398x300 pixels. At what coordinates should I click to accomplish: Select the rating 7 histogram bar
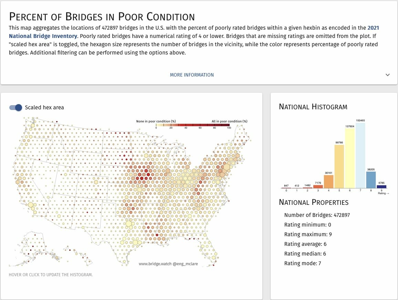(360, 156)
